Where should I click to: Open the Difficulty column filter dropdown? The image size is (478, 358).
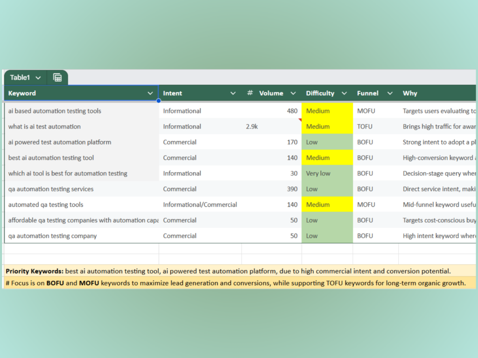(344, 93)
